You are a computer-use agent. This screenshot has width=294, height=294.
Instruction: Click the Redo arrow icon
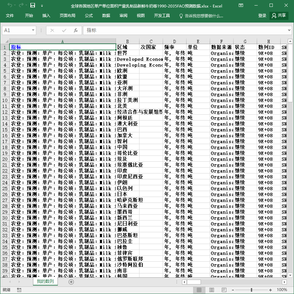click(21, 6)
